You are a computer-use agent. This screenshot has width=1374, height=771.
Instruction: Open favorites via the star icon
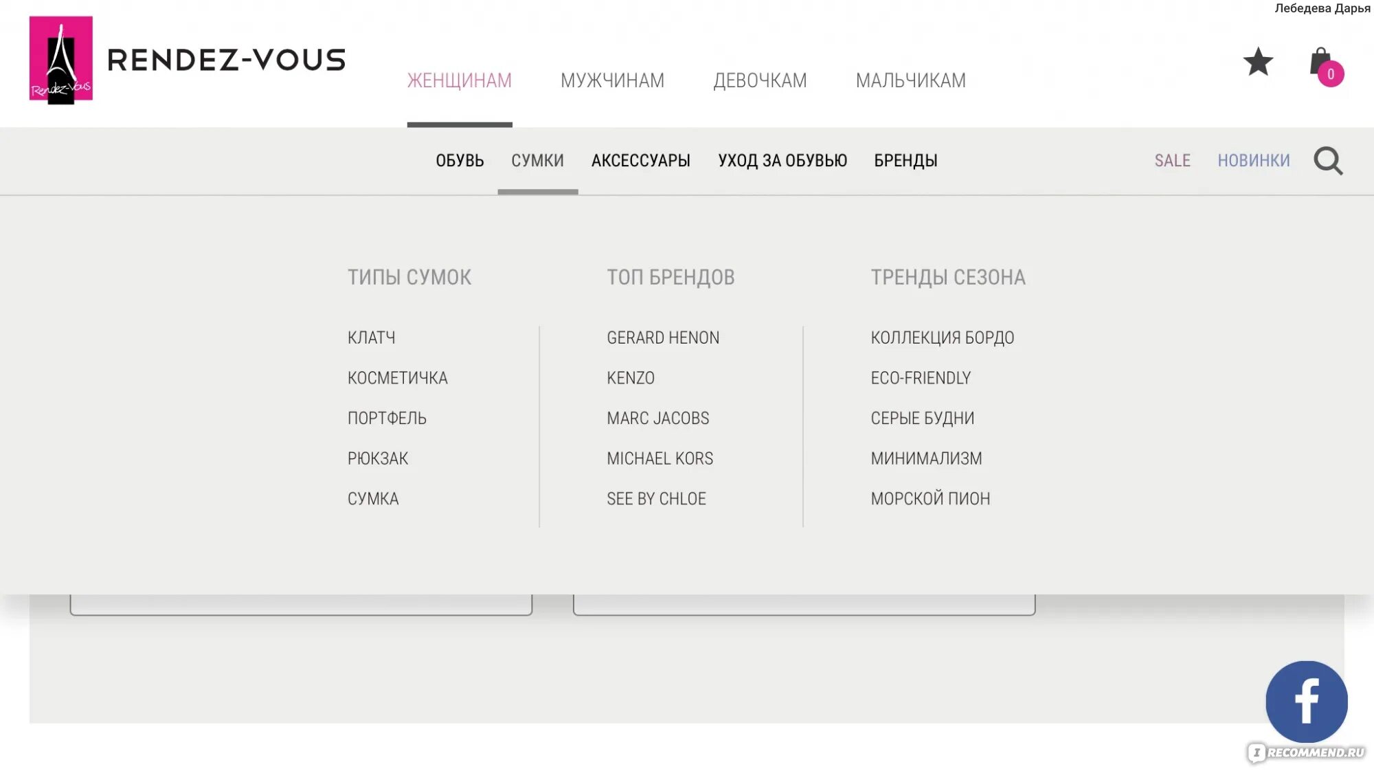tap(1258, 62)
